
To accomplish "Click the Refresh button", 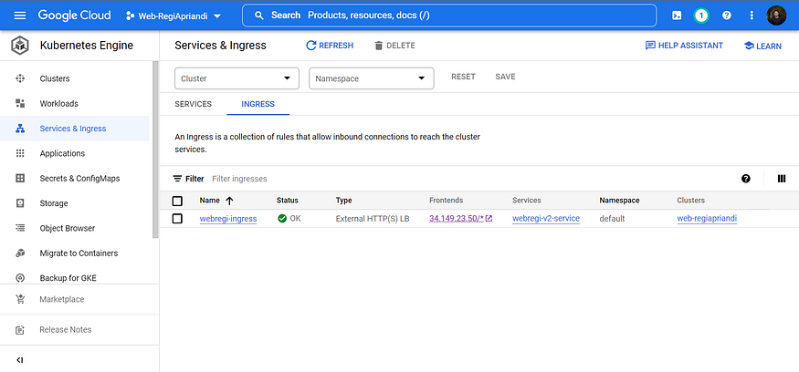I will point(329,46).
